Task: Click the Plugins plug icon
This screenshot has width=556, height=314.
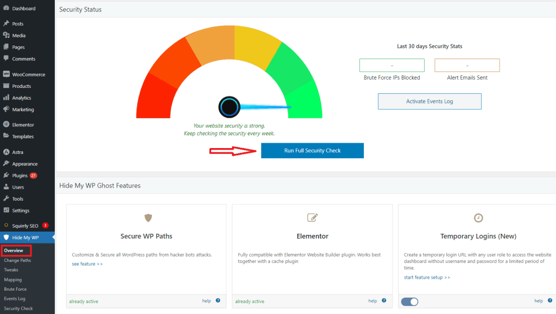Action: click(6, 175)
